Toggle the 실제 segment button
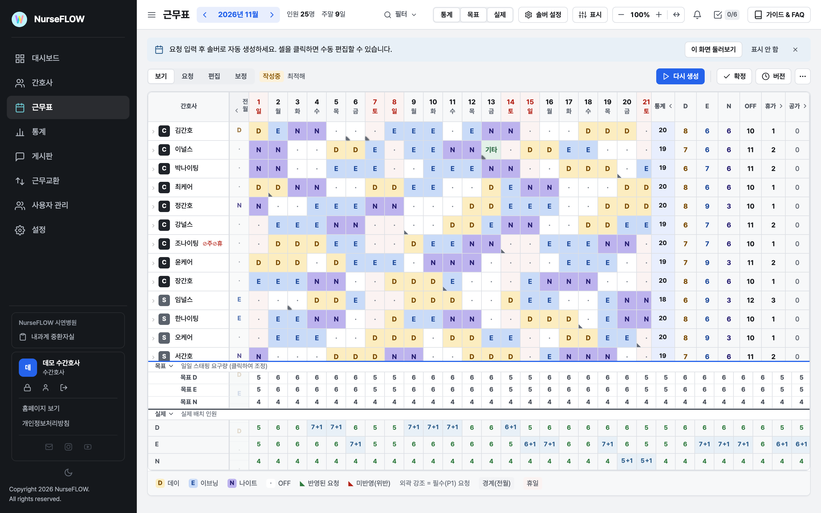Viewport: 821px width, 513px height. click(x=500, y=15)
